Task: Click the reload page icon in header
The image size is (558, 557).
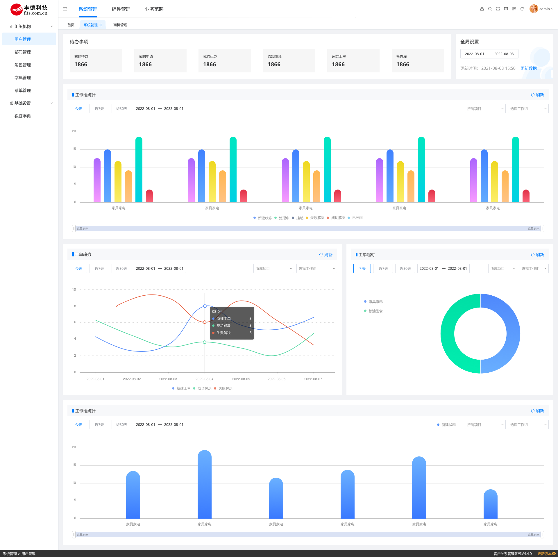Action: (x=522, y=9)
